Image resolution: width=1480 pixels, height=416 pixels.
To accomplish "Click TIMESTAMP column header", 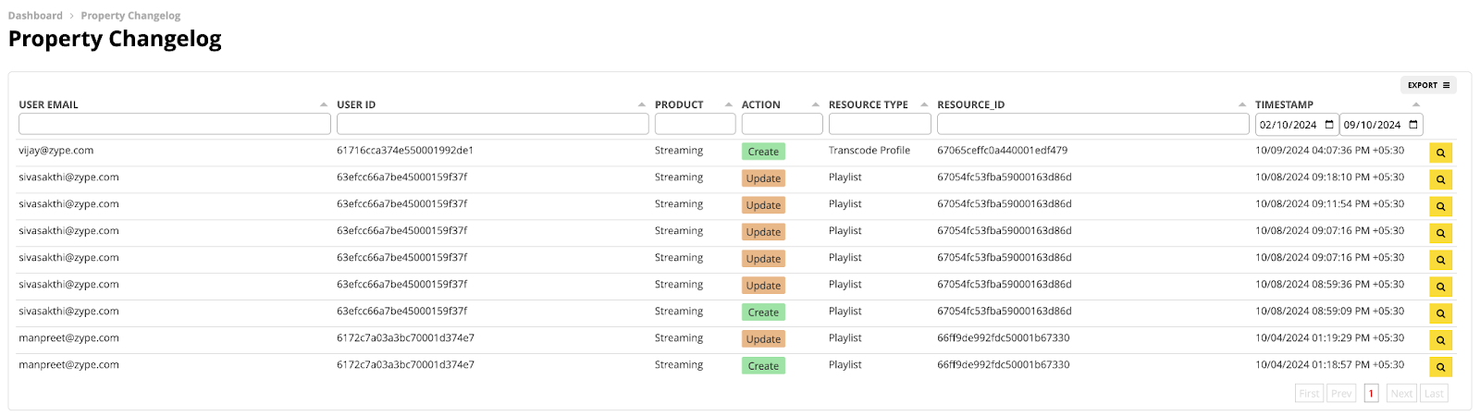I will (x=1284, y=104).
